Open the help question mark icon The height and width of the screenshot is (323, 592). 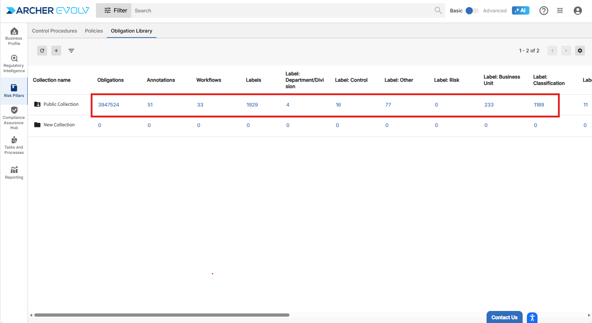pos(544,11)
